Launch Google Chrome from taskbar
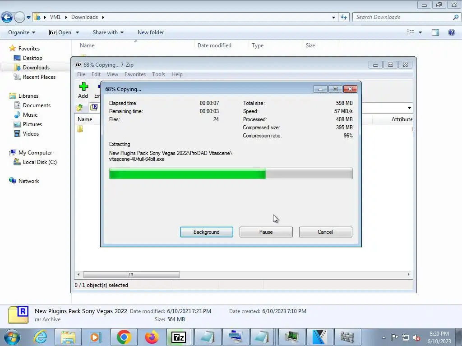 124,337
